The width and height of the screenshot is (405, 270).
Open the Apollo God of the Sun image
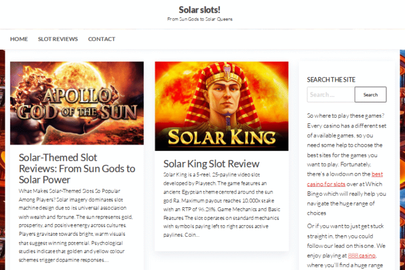pos(77,103)
